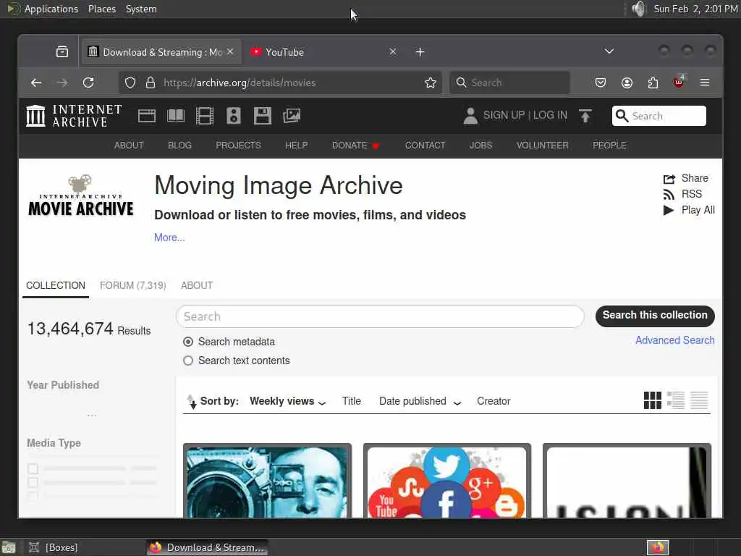741x556 pixels.
Task: Click Play All
Action: tap(689, 210)
